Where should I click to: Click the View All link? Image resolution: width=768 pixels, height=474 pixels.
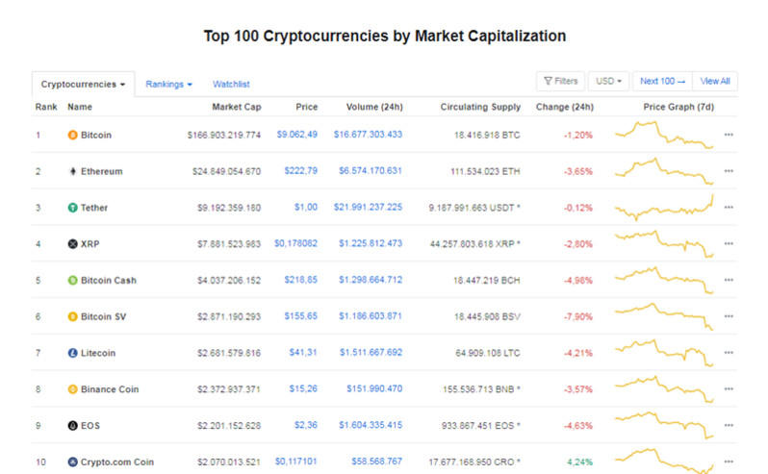(715, 82)
